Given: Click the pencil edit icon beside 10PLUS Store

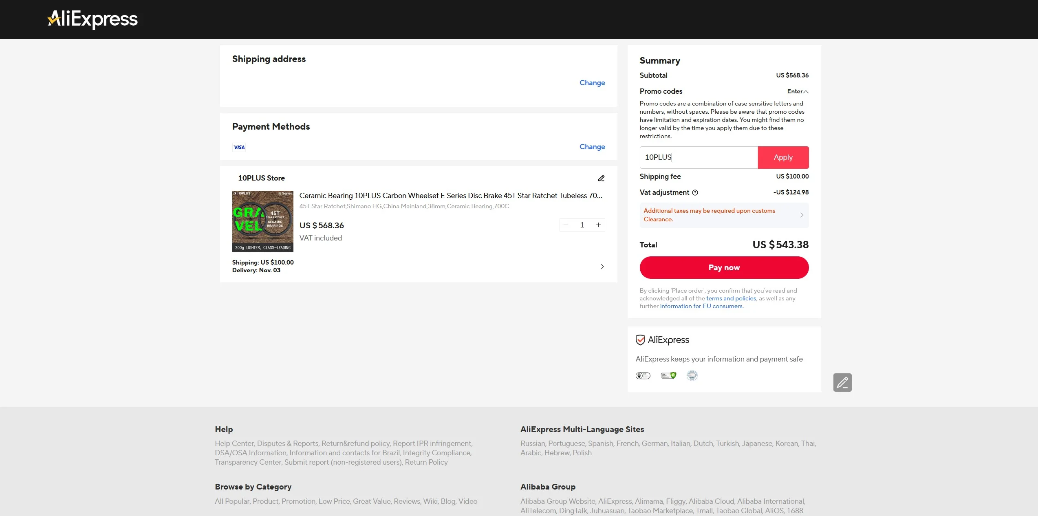Looking at the screenshot, I should click(601, 178).
